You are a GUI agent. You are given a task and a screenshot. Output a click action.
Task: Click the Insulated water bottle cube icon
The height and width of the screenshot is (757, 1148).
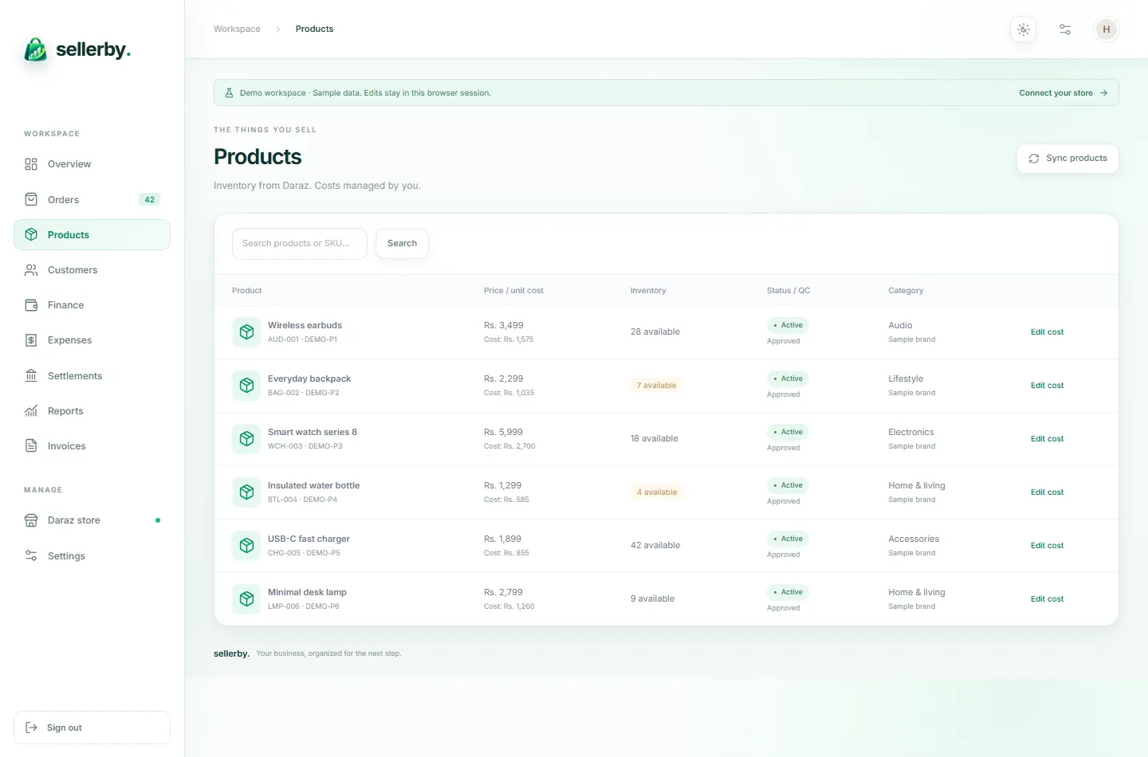[246, 492]
